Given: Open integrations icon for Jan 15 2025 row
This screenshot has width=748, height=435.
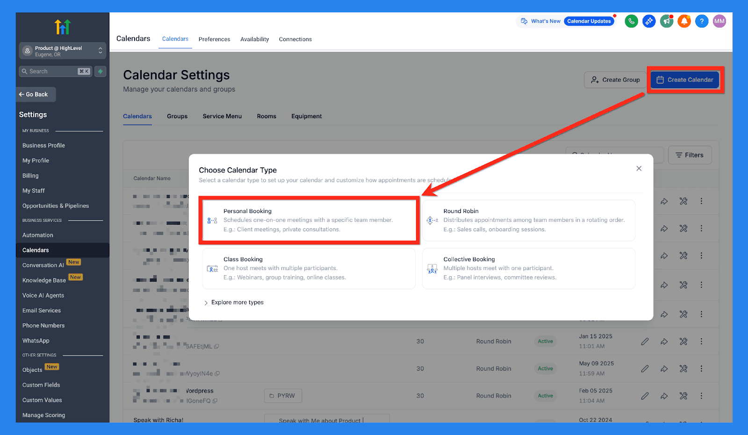Looking at the screenshot, I should (683, 342).
